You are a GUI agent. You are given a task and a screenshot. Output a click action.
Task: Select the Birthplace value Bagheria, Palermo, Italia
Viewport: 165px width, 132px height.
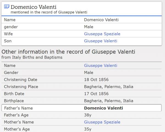pos(108,101)
